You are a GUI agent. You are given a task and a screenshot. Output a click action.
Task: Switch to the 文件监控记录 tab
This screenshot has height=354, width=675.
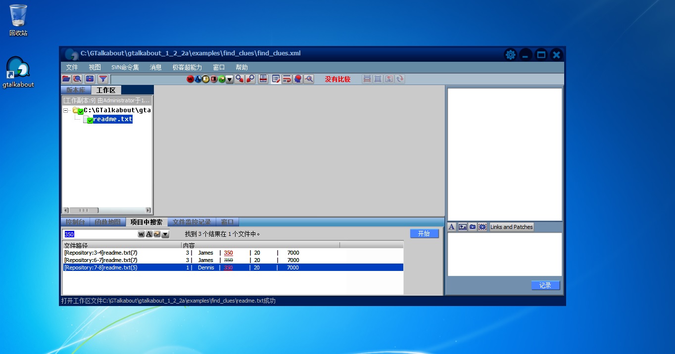(192, 222)
